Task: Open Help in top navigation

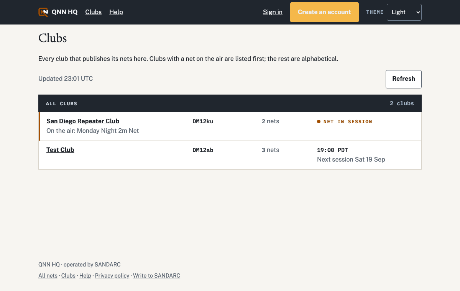Action: [x=116, y=12]
